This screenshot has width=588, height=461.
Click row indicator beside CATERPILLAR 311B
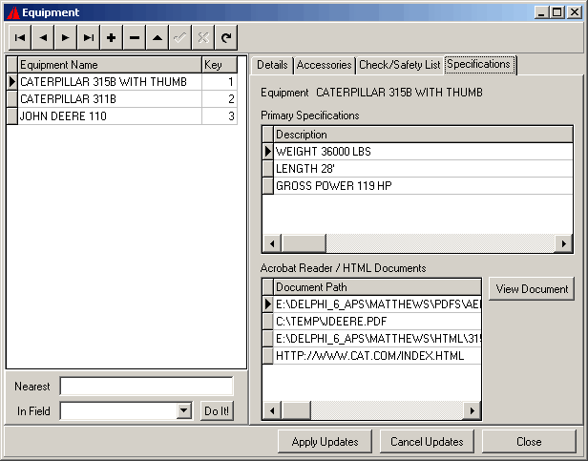pos(12,99)
